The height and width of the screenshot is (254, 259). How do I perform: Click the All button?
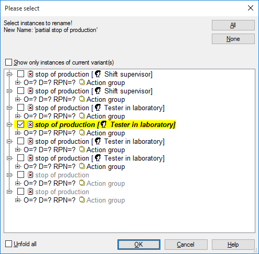pyautogui.click(x=233, y=25)
